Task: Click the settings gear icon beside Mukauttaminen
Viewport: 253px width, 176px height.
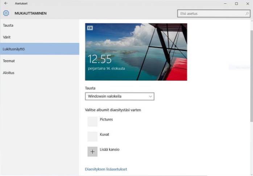Action: (6, 13)
